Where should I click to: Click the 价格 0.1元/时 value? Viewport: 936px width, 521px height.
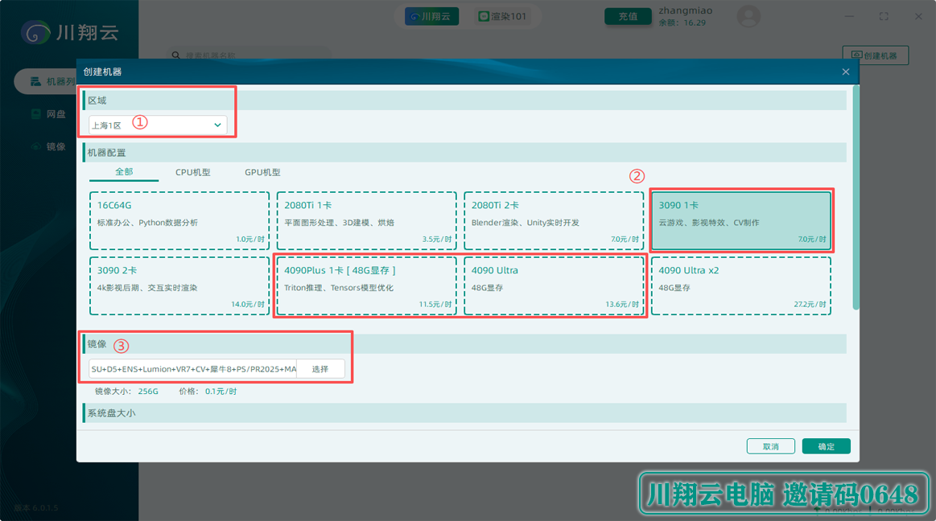[x=221, y=392]
